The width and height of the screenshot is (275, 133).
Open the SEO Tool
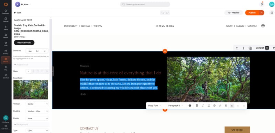(6, 76)
